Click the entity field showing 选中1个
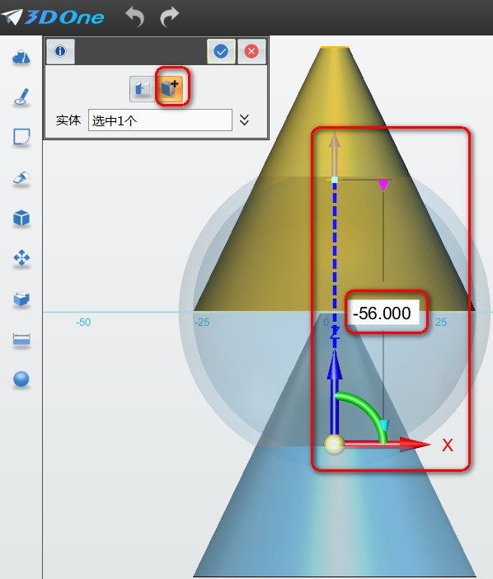Viewport: 493px width, 579px height. click(160, 120)
